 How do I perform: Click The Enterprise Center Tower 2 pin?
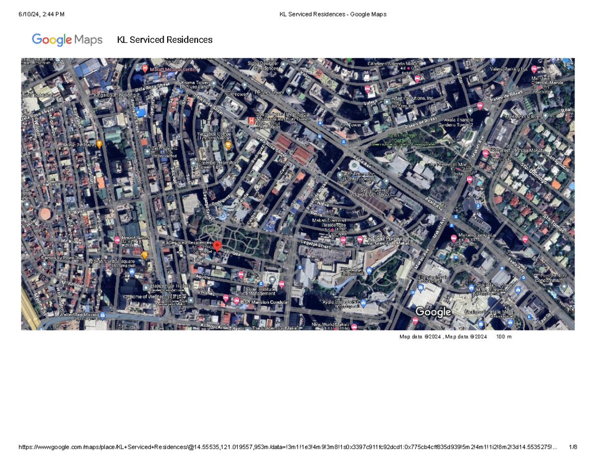click(x=340, y=175)
